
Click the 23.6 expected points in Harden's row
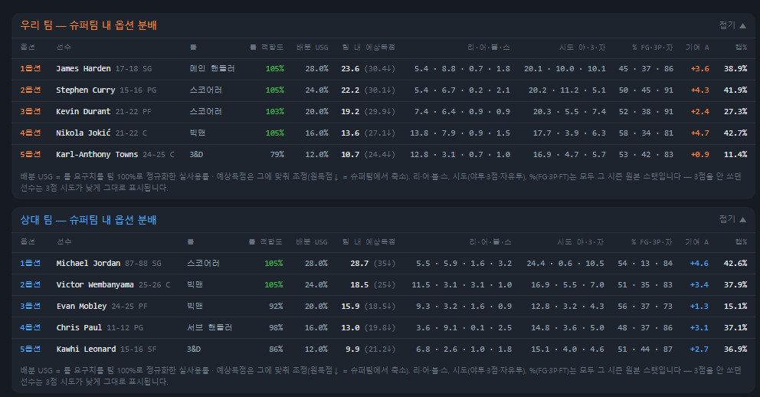(x=350, y=69)
